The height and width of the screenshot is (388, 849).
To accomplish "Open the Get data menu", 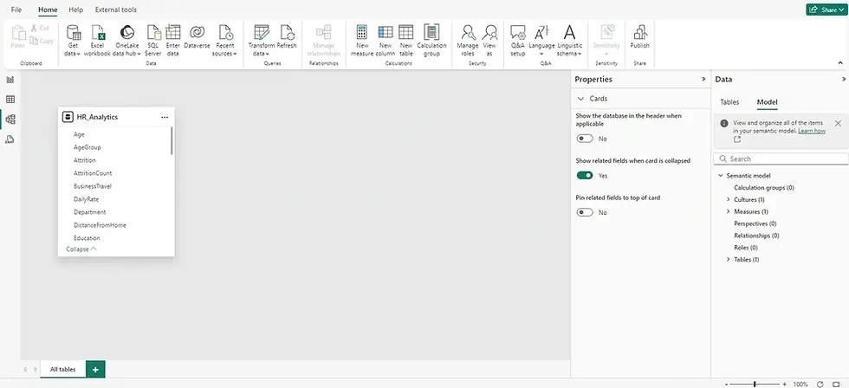I will [x=73, y=41].
